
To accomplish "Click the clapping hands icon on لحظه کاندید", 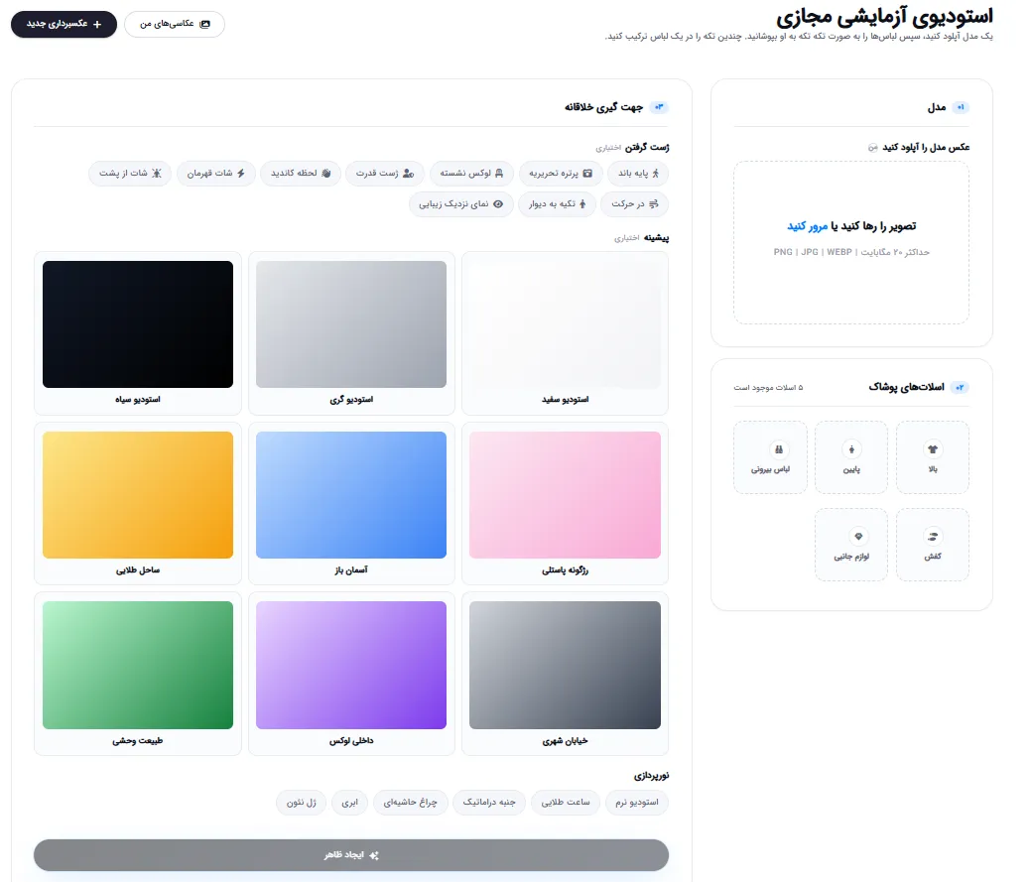I will click(325, 174).
